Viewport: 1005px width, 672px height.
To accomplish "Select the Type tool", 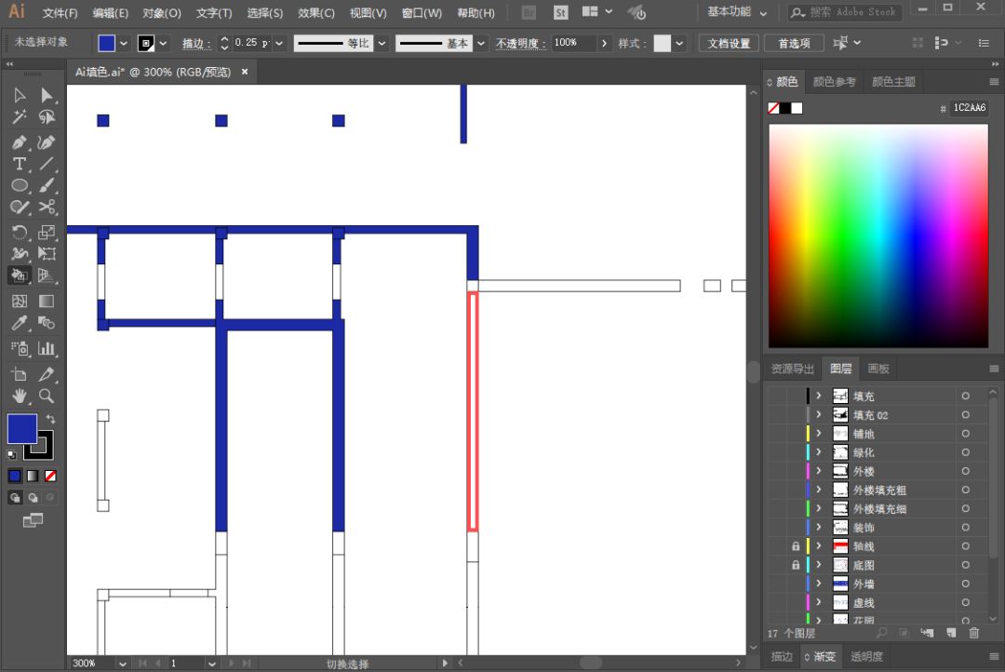I will pyautogui.click(x=20, y=164).
